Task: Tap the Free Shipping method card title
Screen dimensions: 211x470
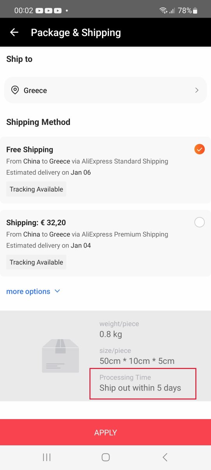Action: point(30,149)
